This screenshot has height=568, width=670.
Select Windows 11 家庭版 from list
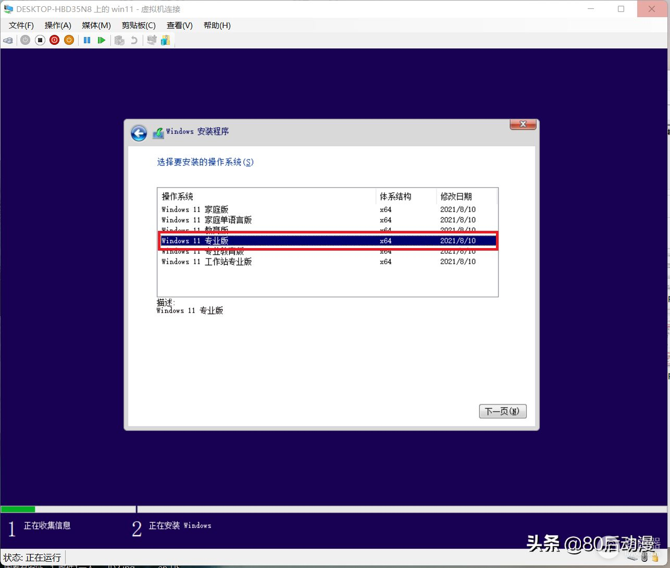tap(195, 209)
